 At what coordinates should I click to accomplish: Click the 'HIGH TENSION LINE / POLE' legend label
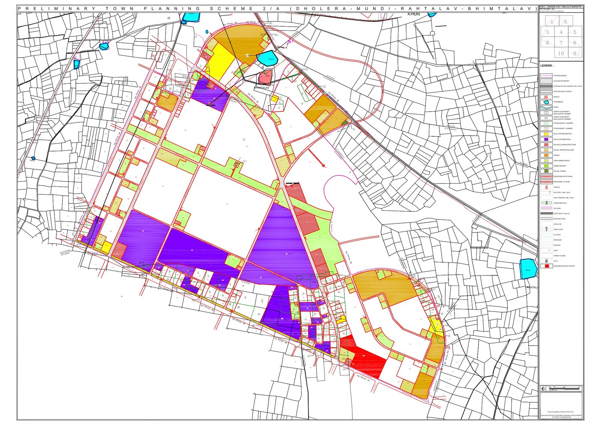(563, 198)
